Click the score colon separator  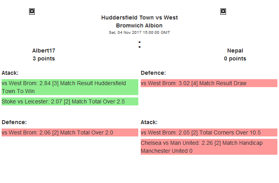(139, 45)
